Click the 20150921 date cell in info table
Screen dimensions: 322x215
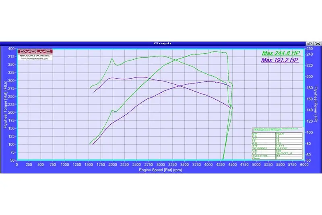pos(264,148)
